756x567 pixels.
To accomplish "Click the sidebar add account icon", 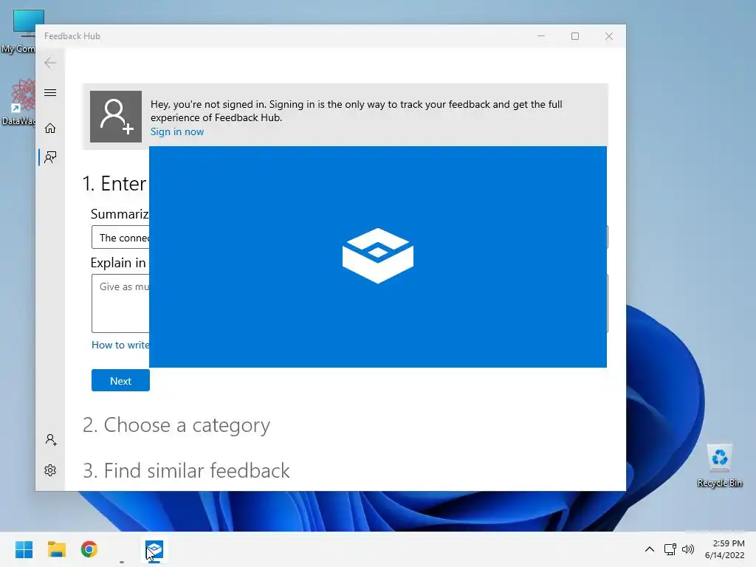I will click(x=51, y=440).
